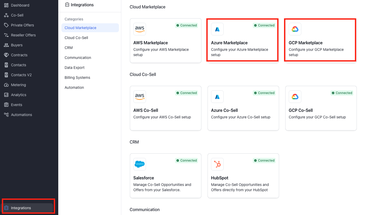The image size is (373, 215).
Task: Open the HubSpot integration card
Action: (x=243, y=176)
